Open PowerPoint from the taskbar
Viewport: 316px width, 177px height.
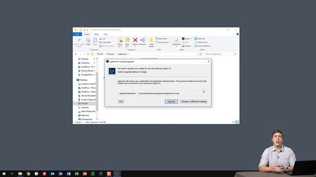pyautogui.click(x=84, y=174)
